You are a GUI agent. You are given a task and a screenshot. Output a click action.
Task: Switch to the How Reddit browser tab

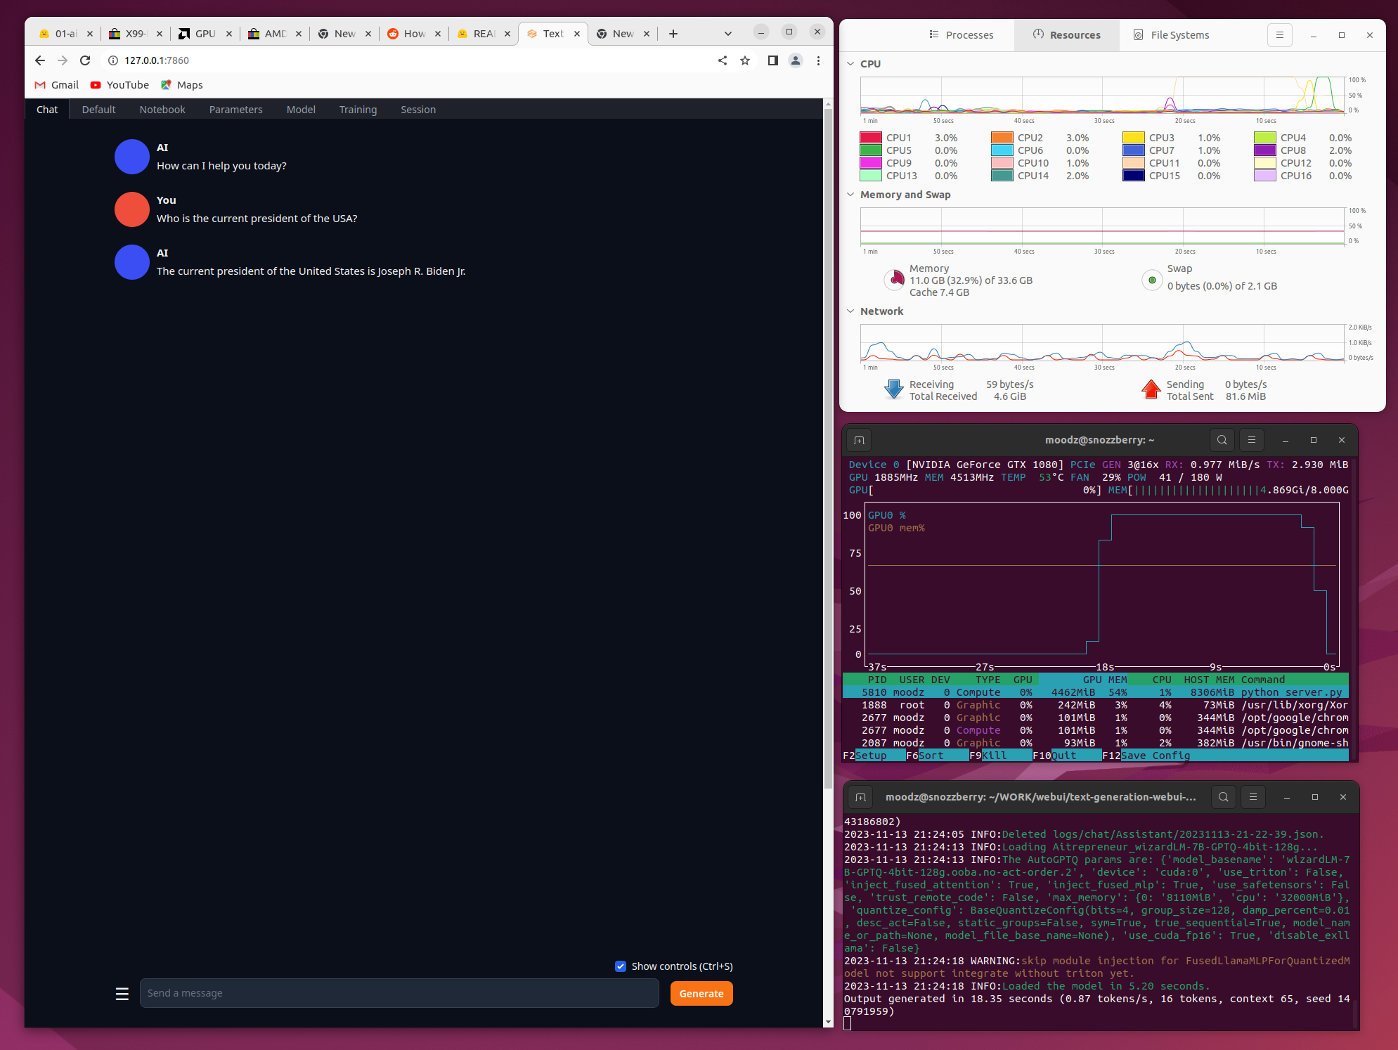tap(413, 34)
